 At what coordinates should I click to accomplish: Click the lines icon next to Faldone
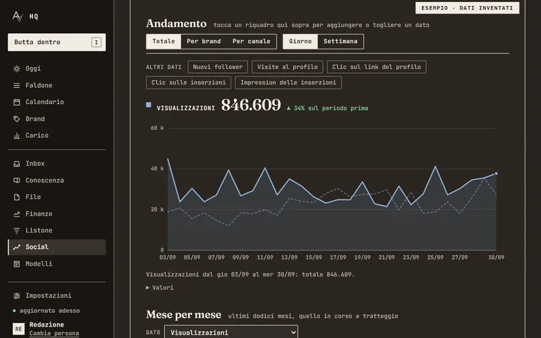(16, 86)
